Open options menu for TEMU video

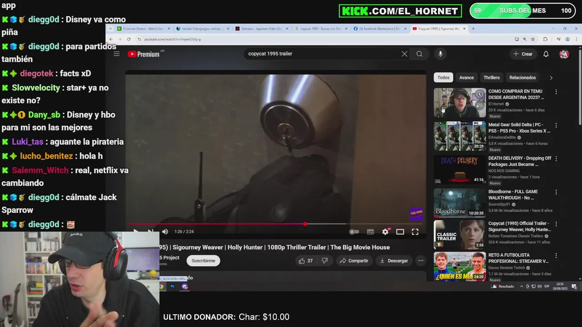point(556,92)
